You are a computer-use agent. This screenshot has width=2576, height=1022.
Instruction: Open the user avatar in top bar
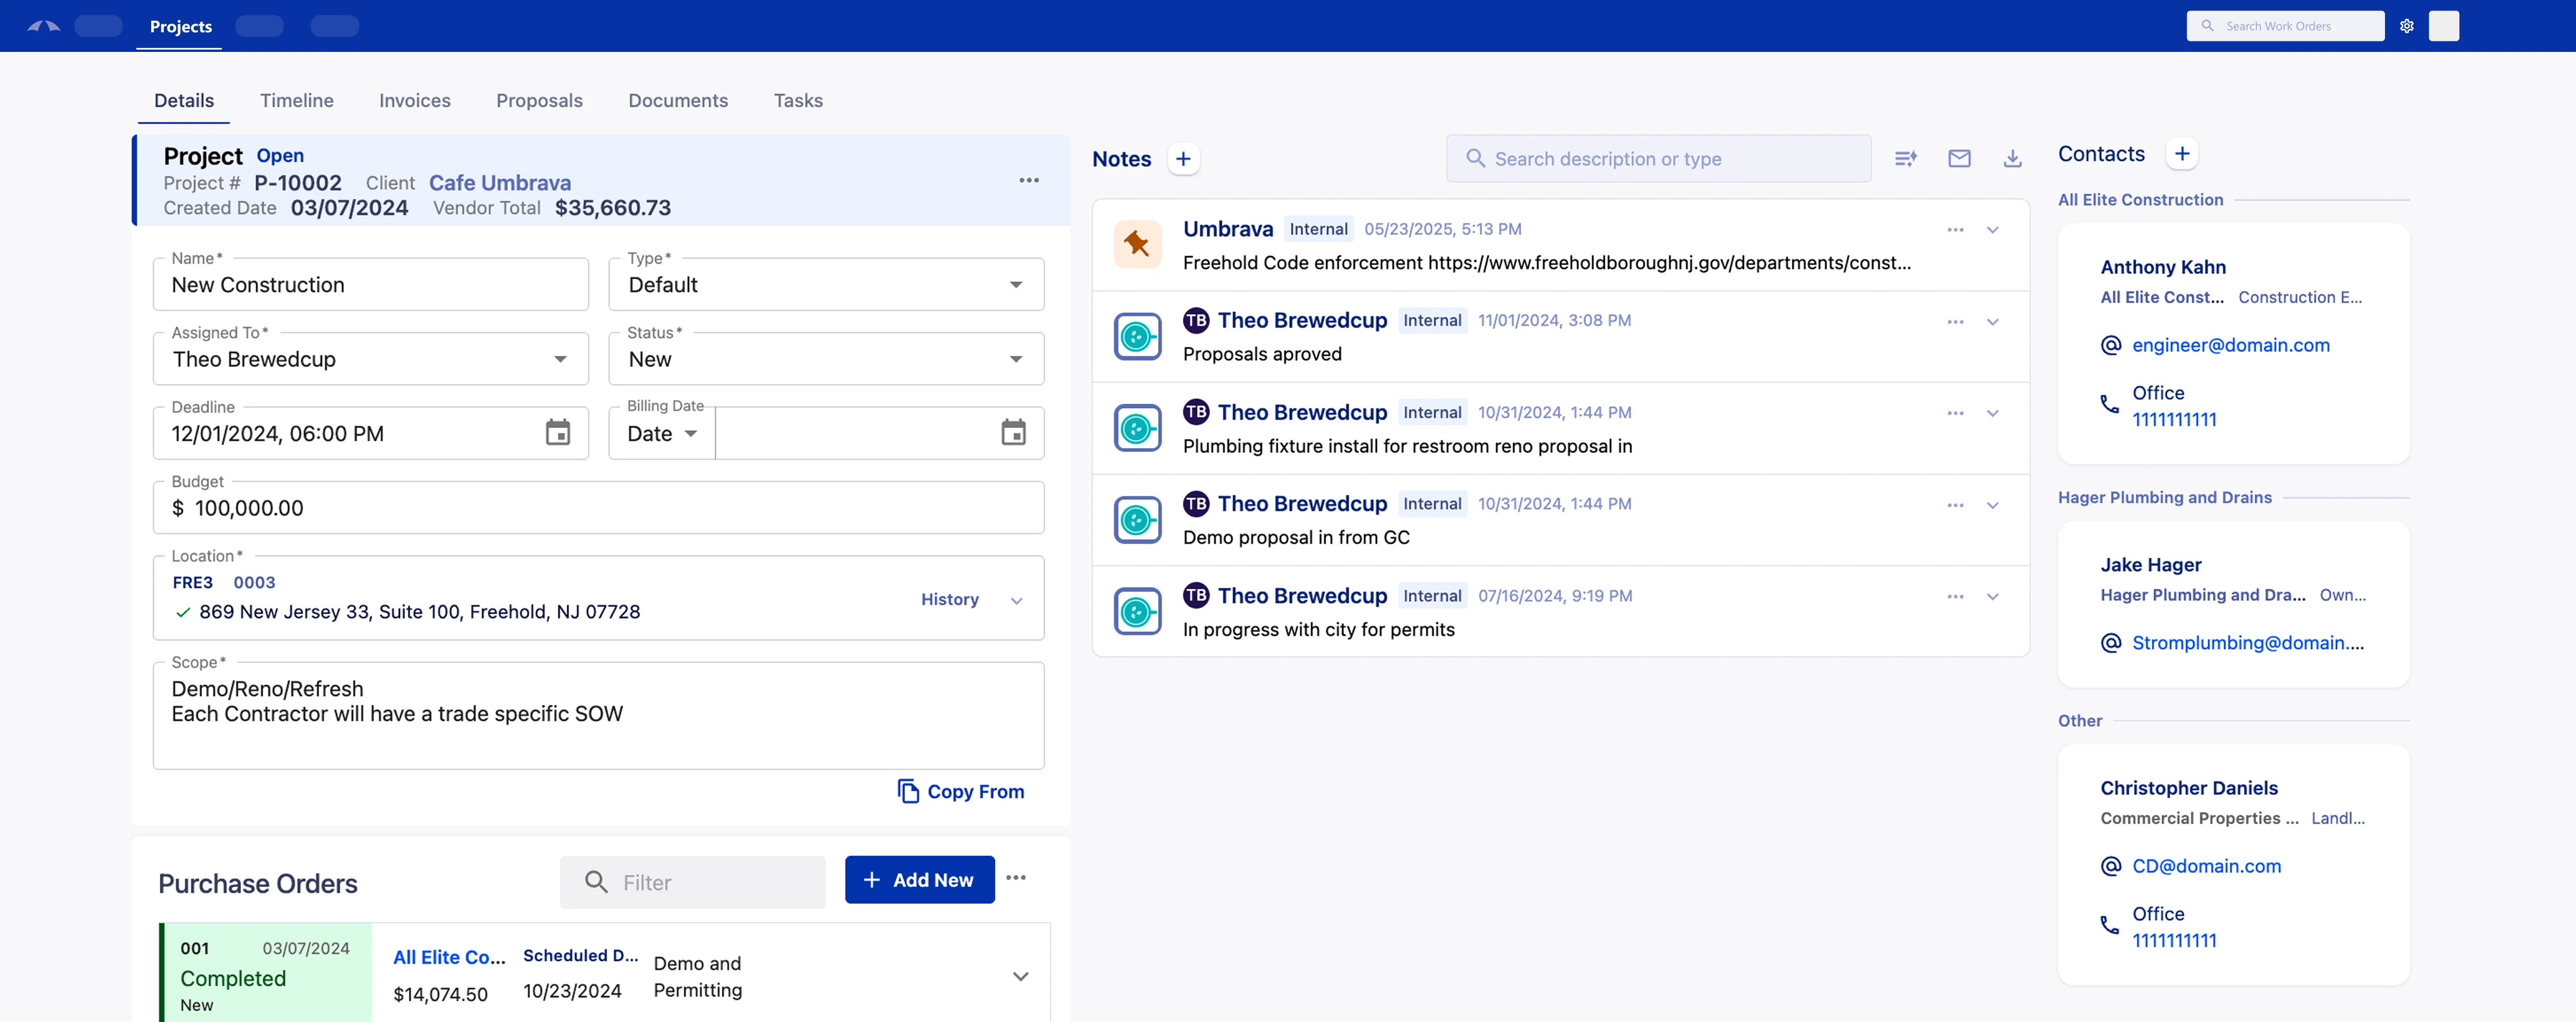click(x=2443, y=26)
